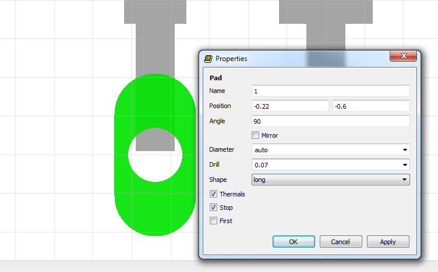Enable the Mirror checkbox
Screen dimensions: 438x272
(x=255, y=135)
